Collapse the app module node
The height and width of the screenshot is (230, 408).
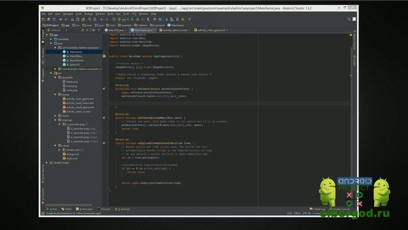point(47,34)
